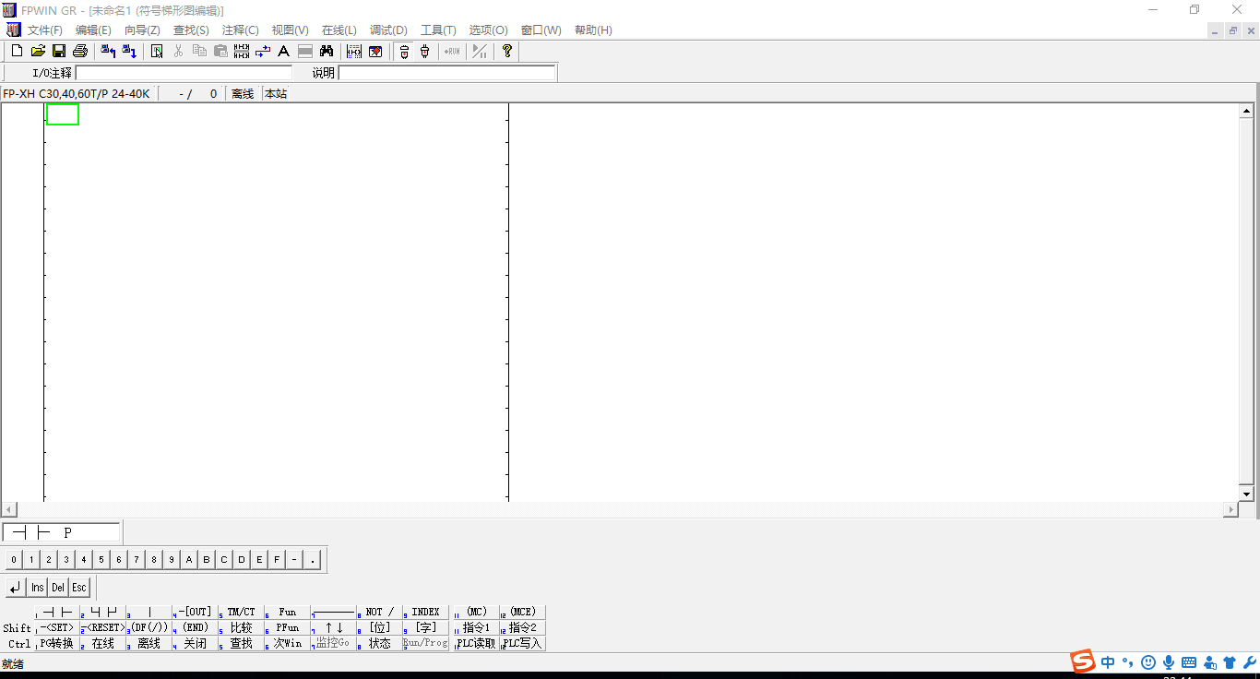Open the 帮助(H) menu
This screenshot has width=1260, height=679.
[593, 30]
